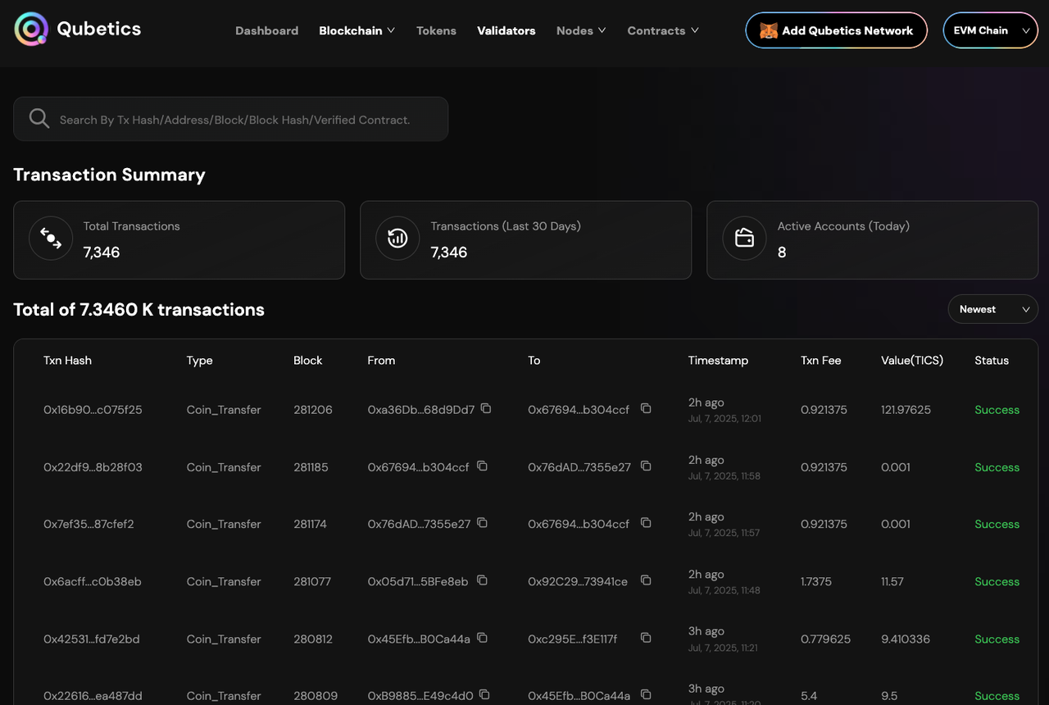View block 281077 details
Image resolution: width=1049 pixels, height=705 pixels.
point(312,581)
